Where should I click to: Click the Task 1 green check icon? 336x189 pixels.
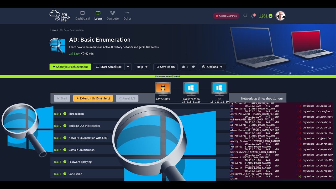[65, 114]
